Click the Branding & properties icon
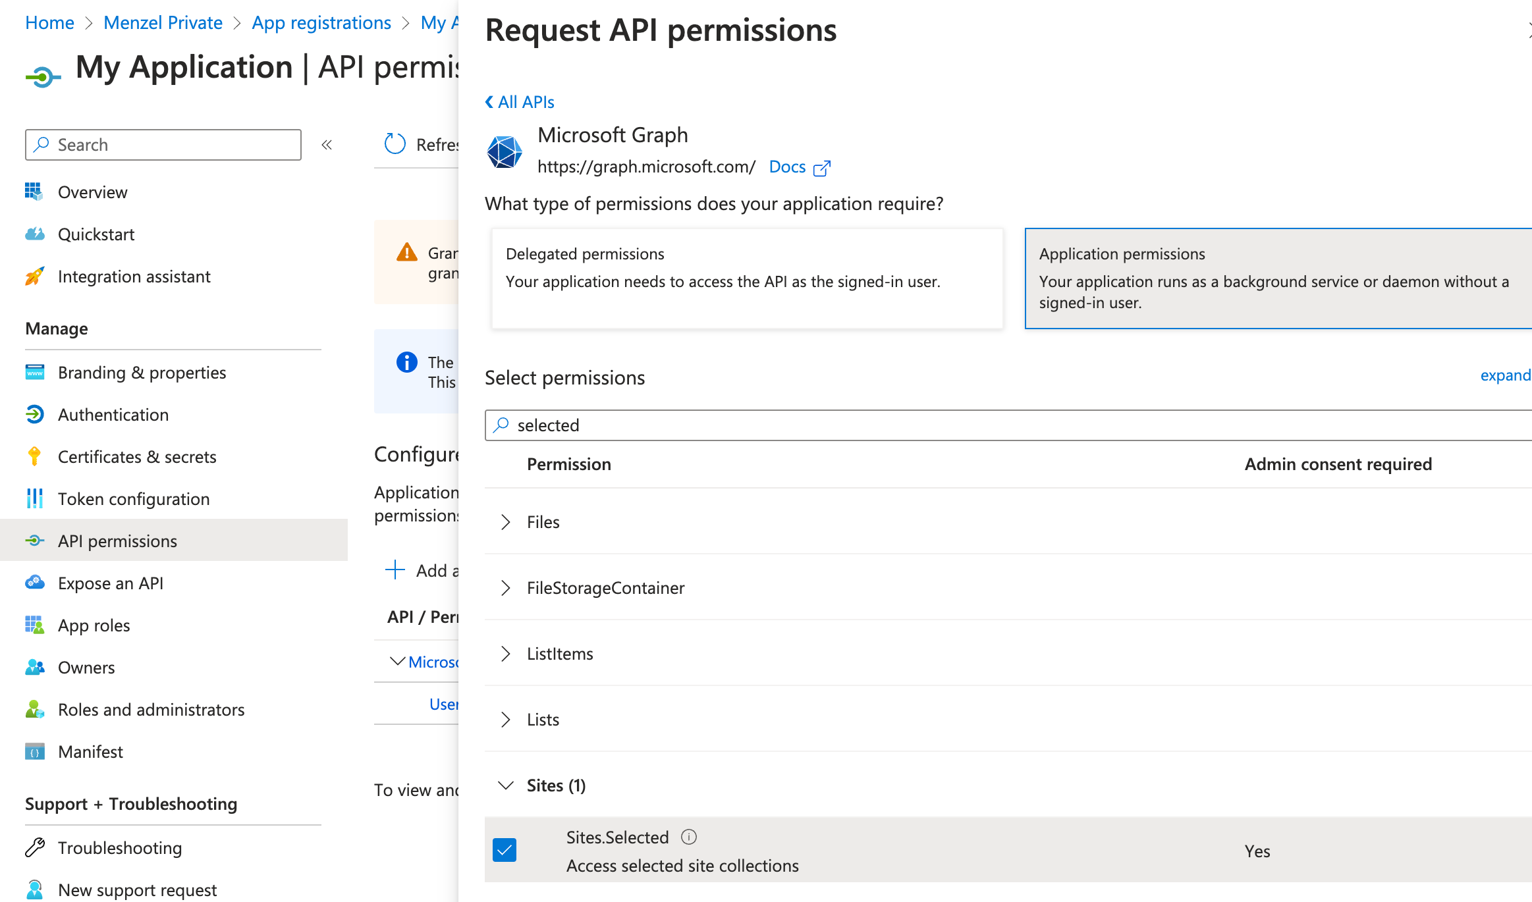The width and height of the screenshot is (1532, 902). (35, 373)
